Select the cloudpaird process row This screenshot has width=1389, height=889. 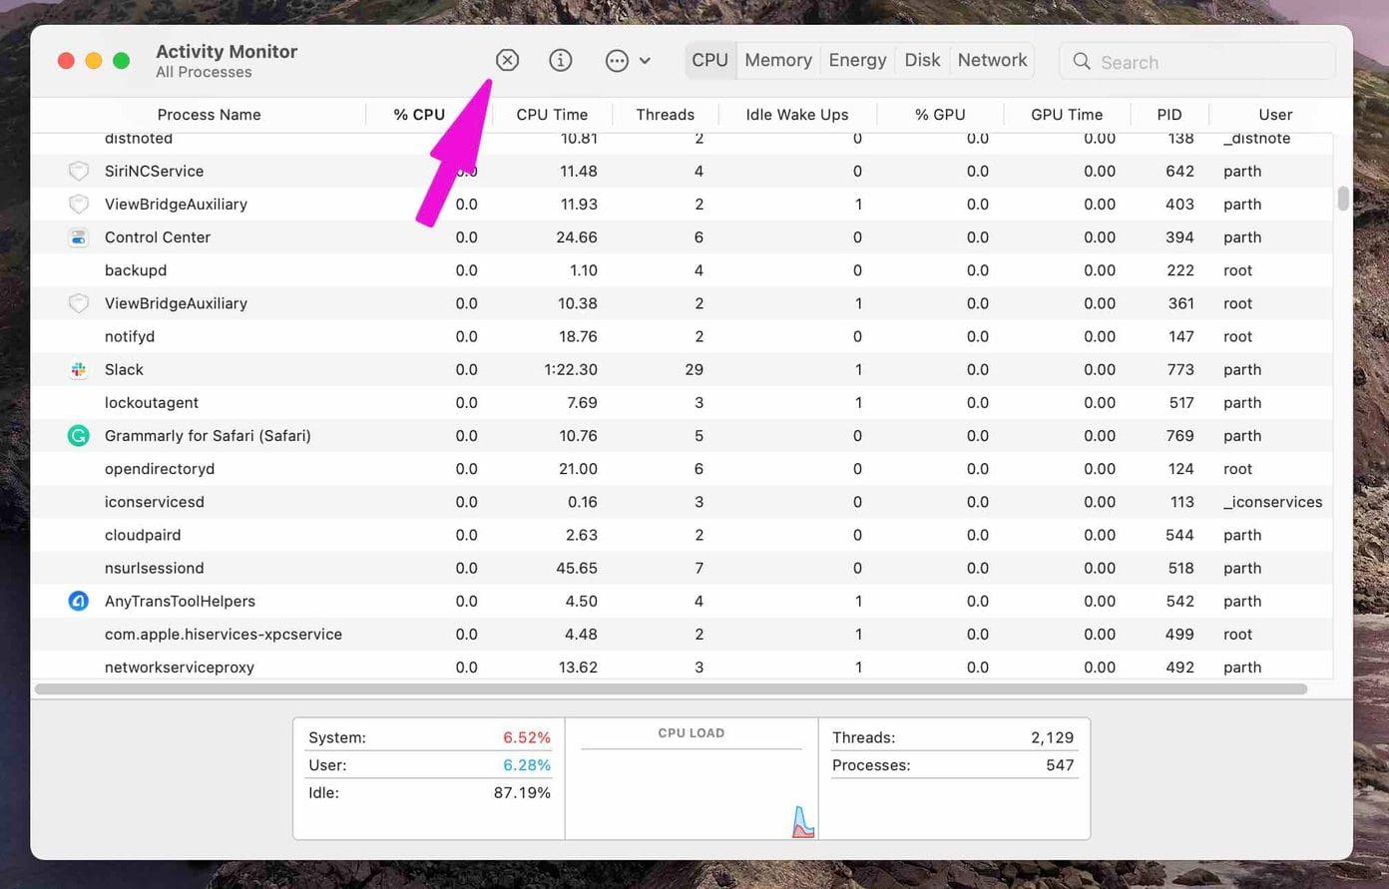(682, 535)
